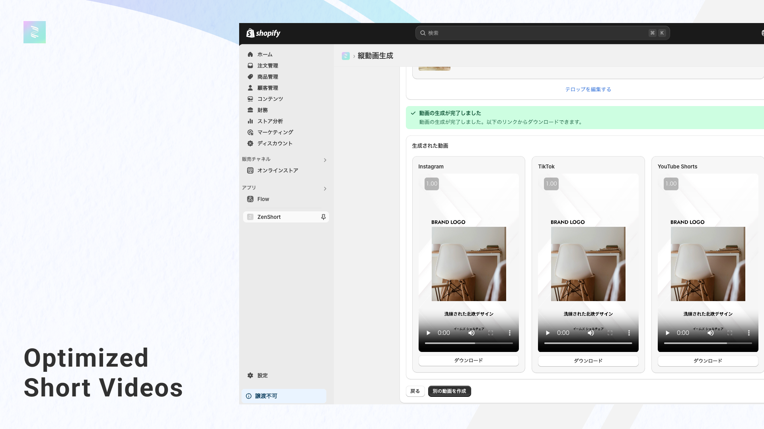Click the アプリ section label
This screenshot has height=429, width=764.
[249, 187]
